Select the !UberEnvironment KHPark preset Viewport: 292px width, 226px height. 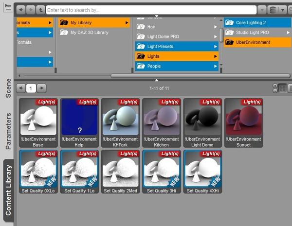[121, 123]
